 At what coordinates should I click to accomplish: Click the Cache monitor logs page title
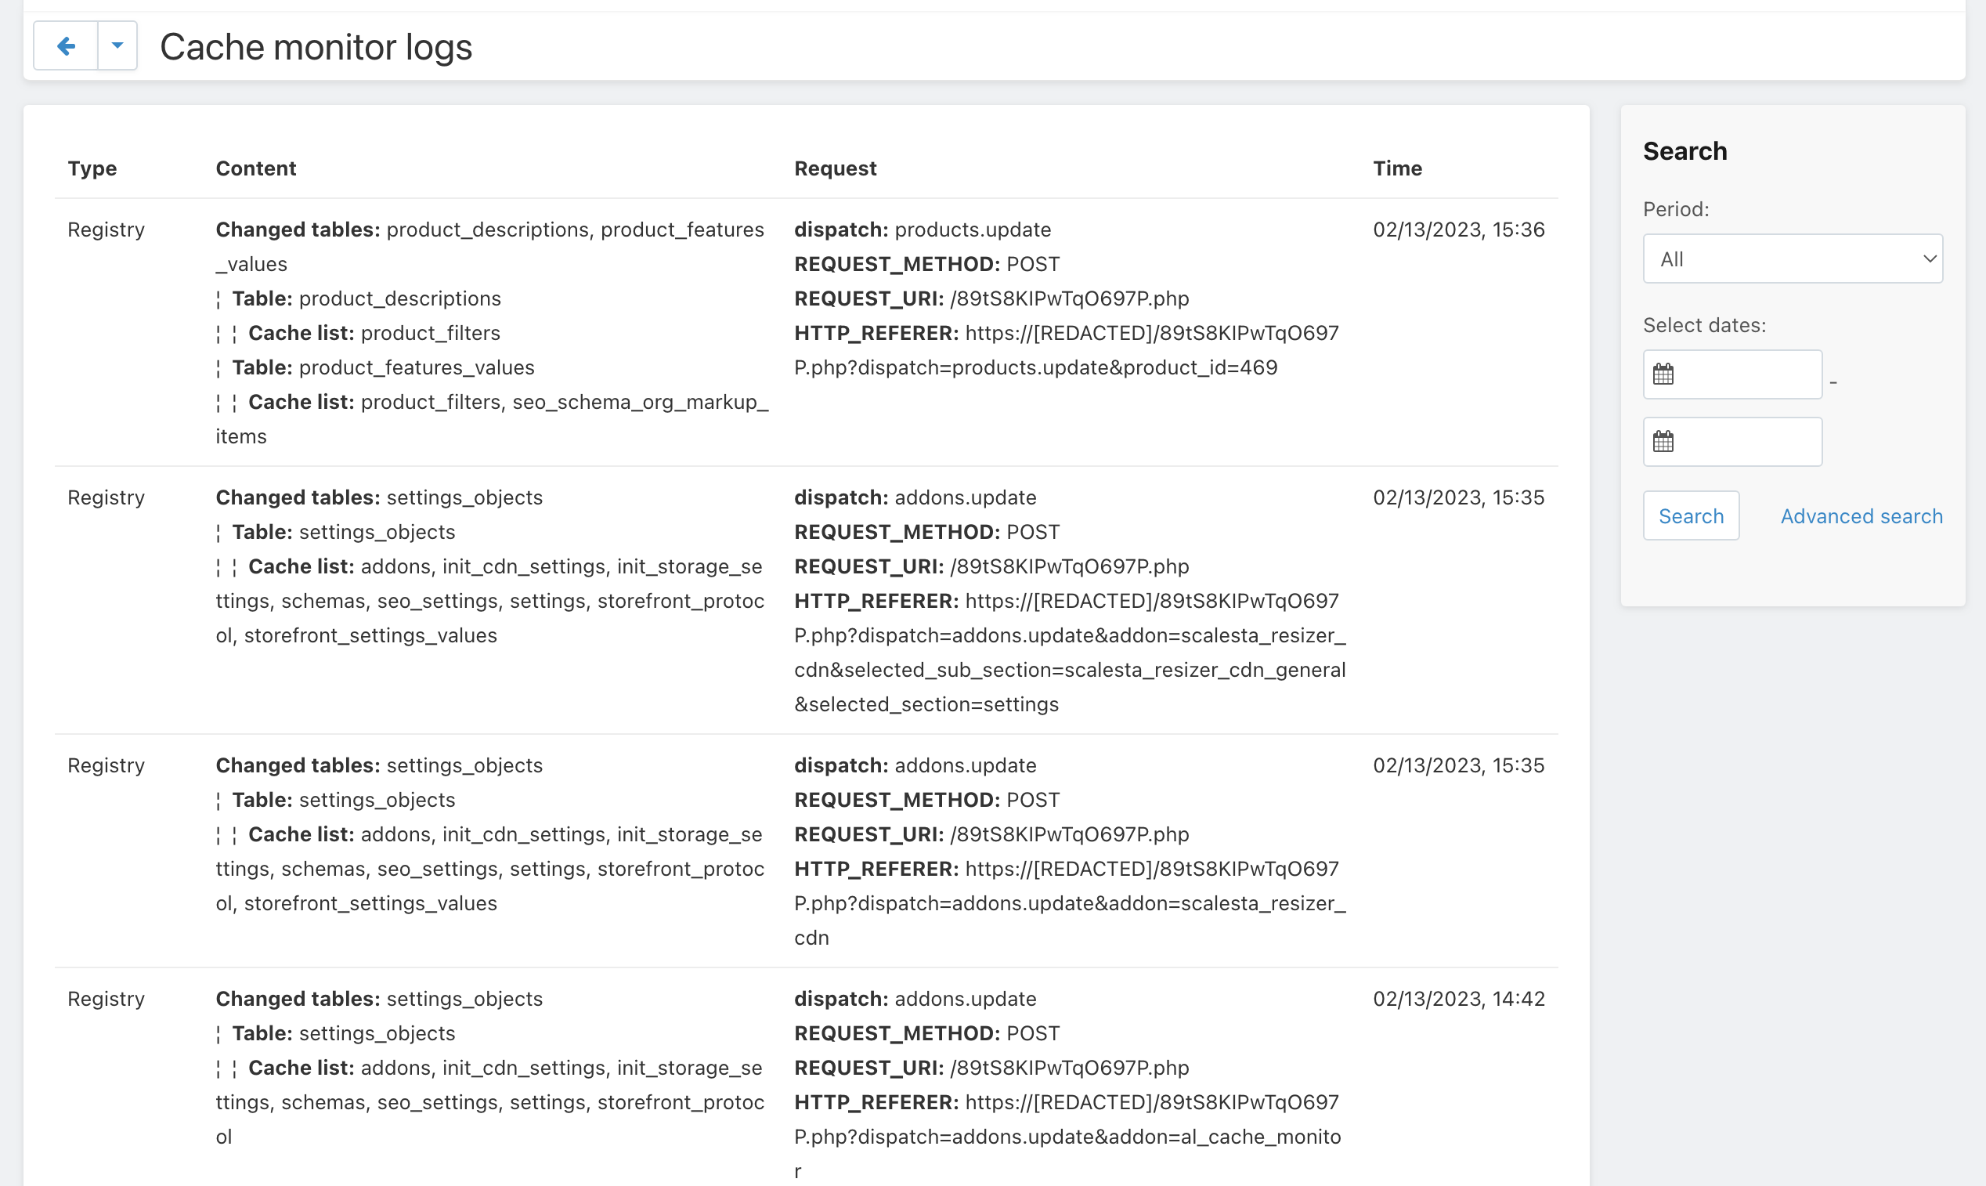pyautogui.click(x=316, y=46)
